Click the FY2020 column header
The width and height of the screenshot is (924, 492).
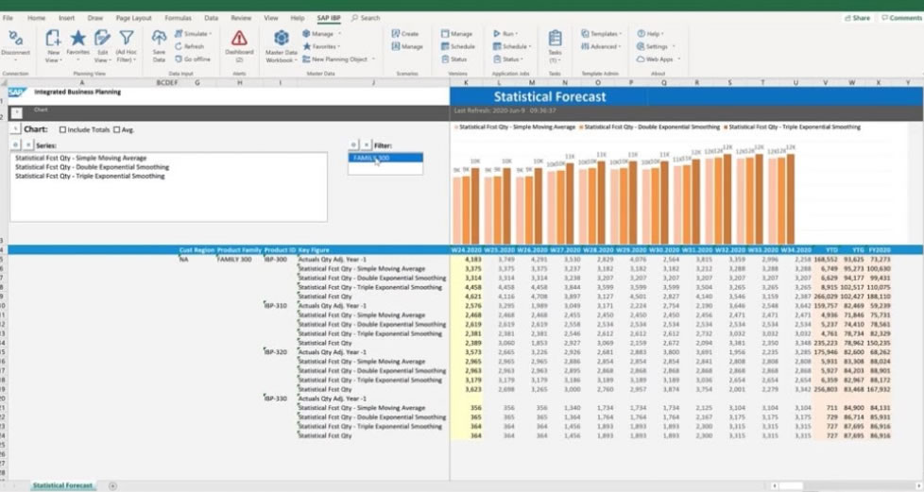click(879, 250)
